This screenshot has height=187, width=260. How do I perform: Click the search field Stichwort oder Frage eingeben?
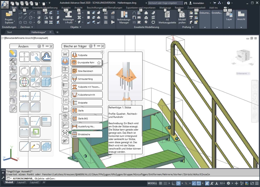pyautogui.click(x=165, y=3)
